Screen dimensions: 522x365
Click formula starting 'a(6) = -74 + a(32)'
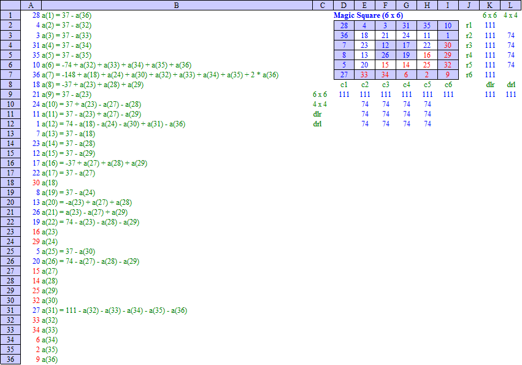pos(117,65)
